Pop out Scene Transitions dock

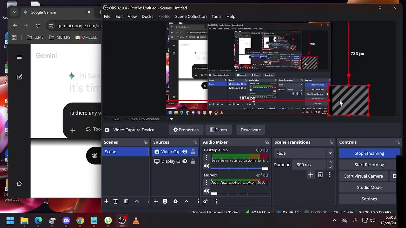331,142
